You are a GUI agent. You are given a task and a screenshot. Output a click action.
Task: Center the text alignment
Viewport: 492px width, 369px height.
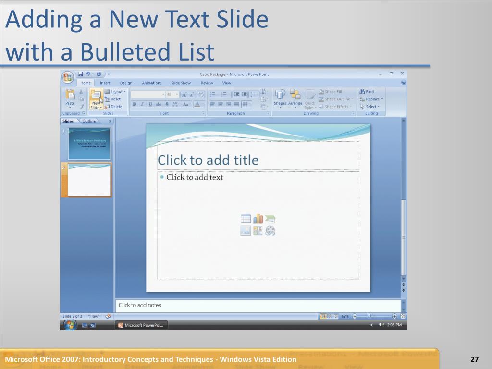[x=220, y=104]
